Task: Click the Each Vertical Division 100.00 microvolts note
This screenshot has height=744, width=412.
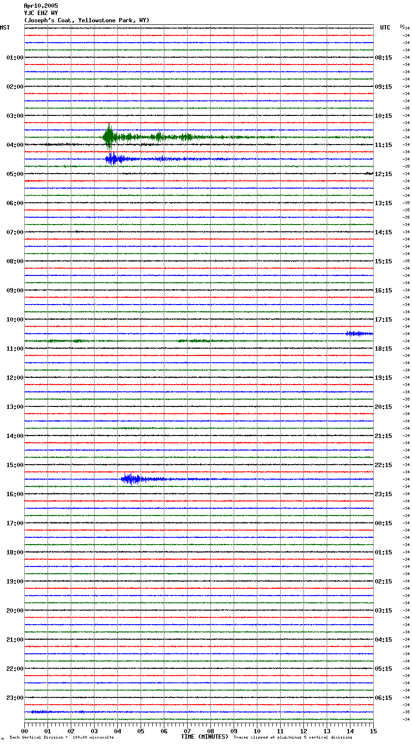Action: [x=62, y=738]
